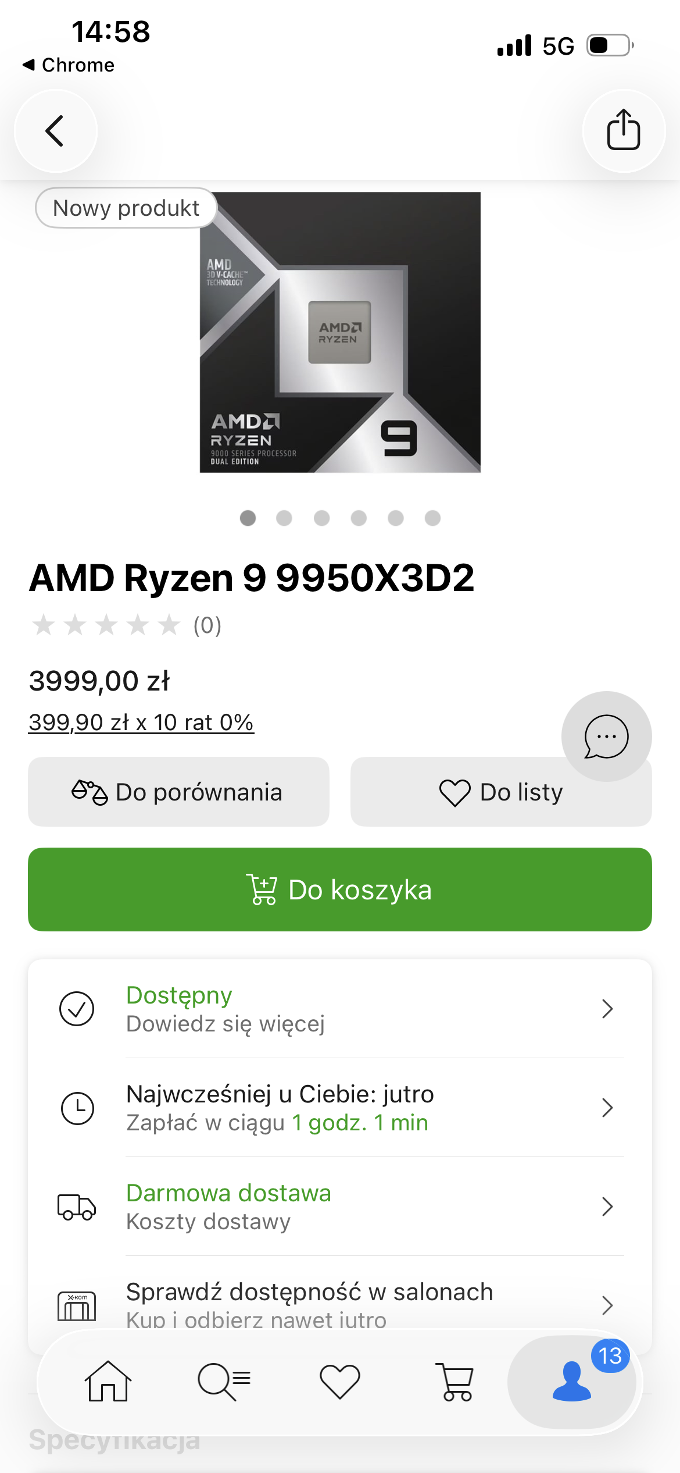Open the chat bubble support button

coord(606,736)
